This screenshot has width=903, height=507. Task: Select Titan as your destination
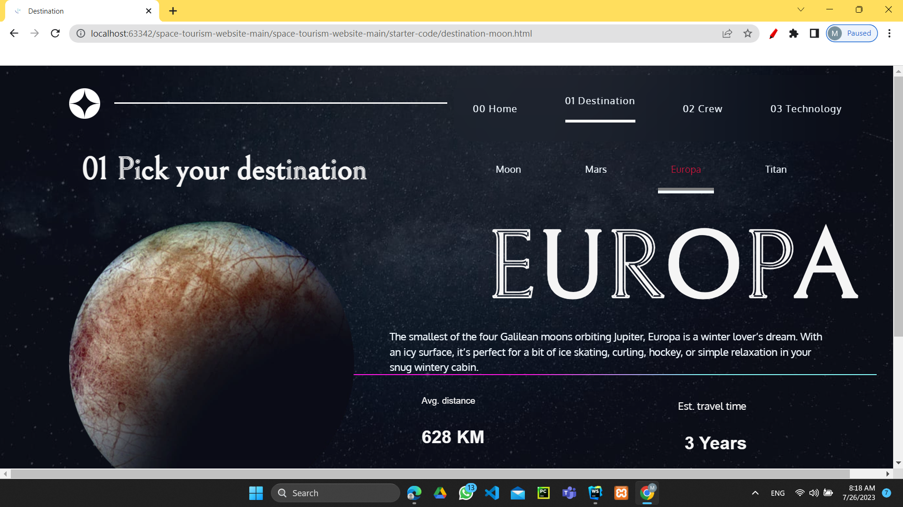(775, 169)
